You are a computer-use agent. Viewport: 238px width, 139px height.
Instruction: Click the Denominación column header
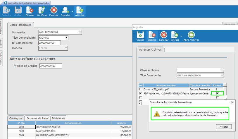[x=73, y=123]
